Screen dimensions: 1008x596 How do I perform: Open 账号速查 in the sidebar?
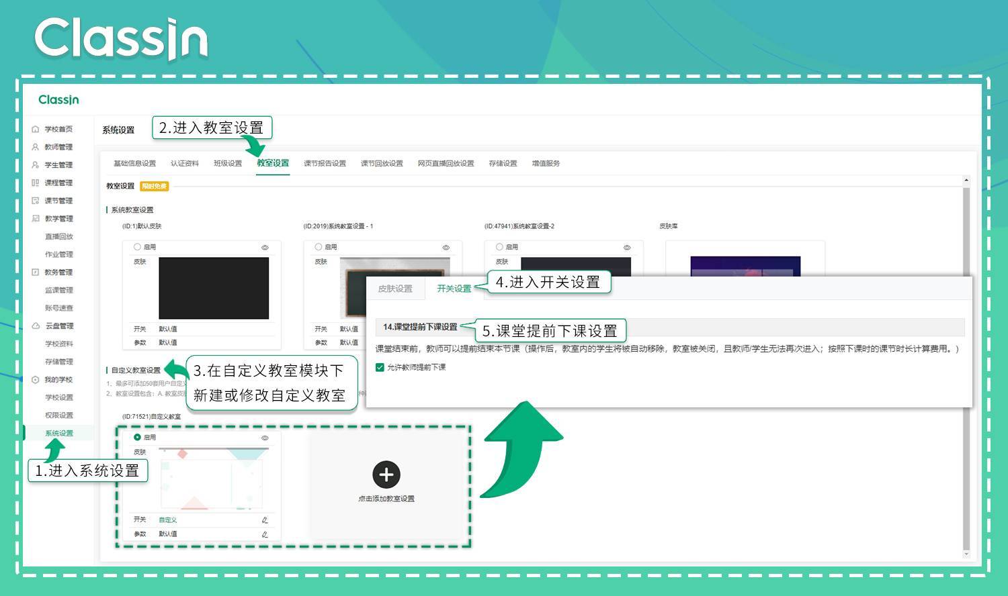coord(58,308)
